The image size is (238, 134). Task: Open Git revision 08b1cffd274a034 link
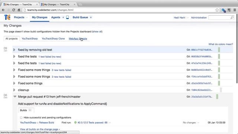tap(202, 50)
